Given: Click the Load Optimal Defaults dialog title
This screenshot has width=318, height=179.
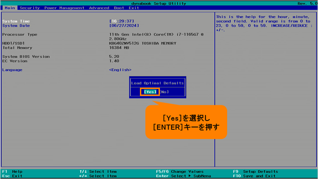Looking at the screenshot, I should [x=157, y=83].
